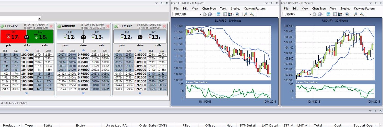Open properties list icon in EUR/USD chart toolbar
This screenshot has width=383, height=127.
click(225, 14)
